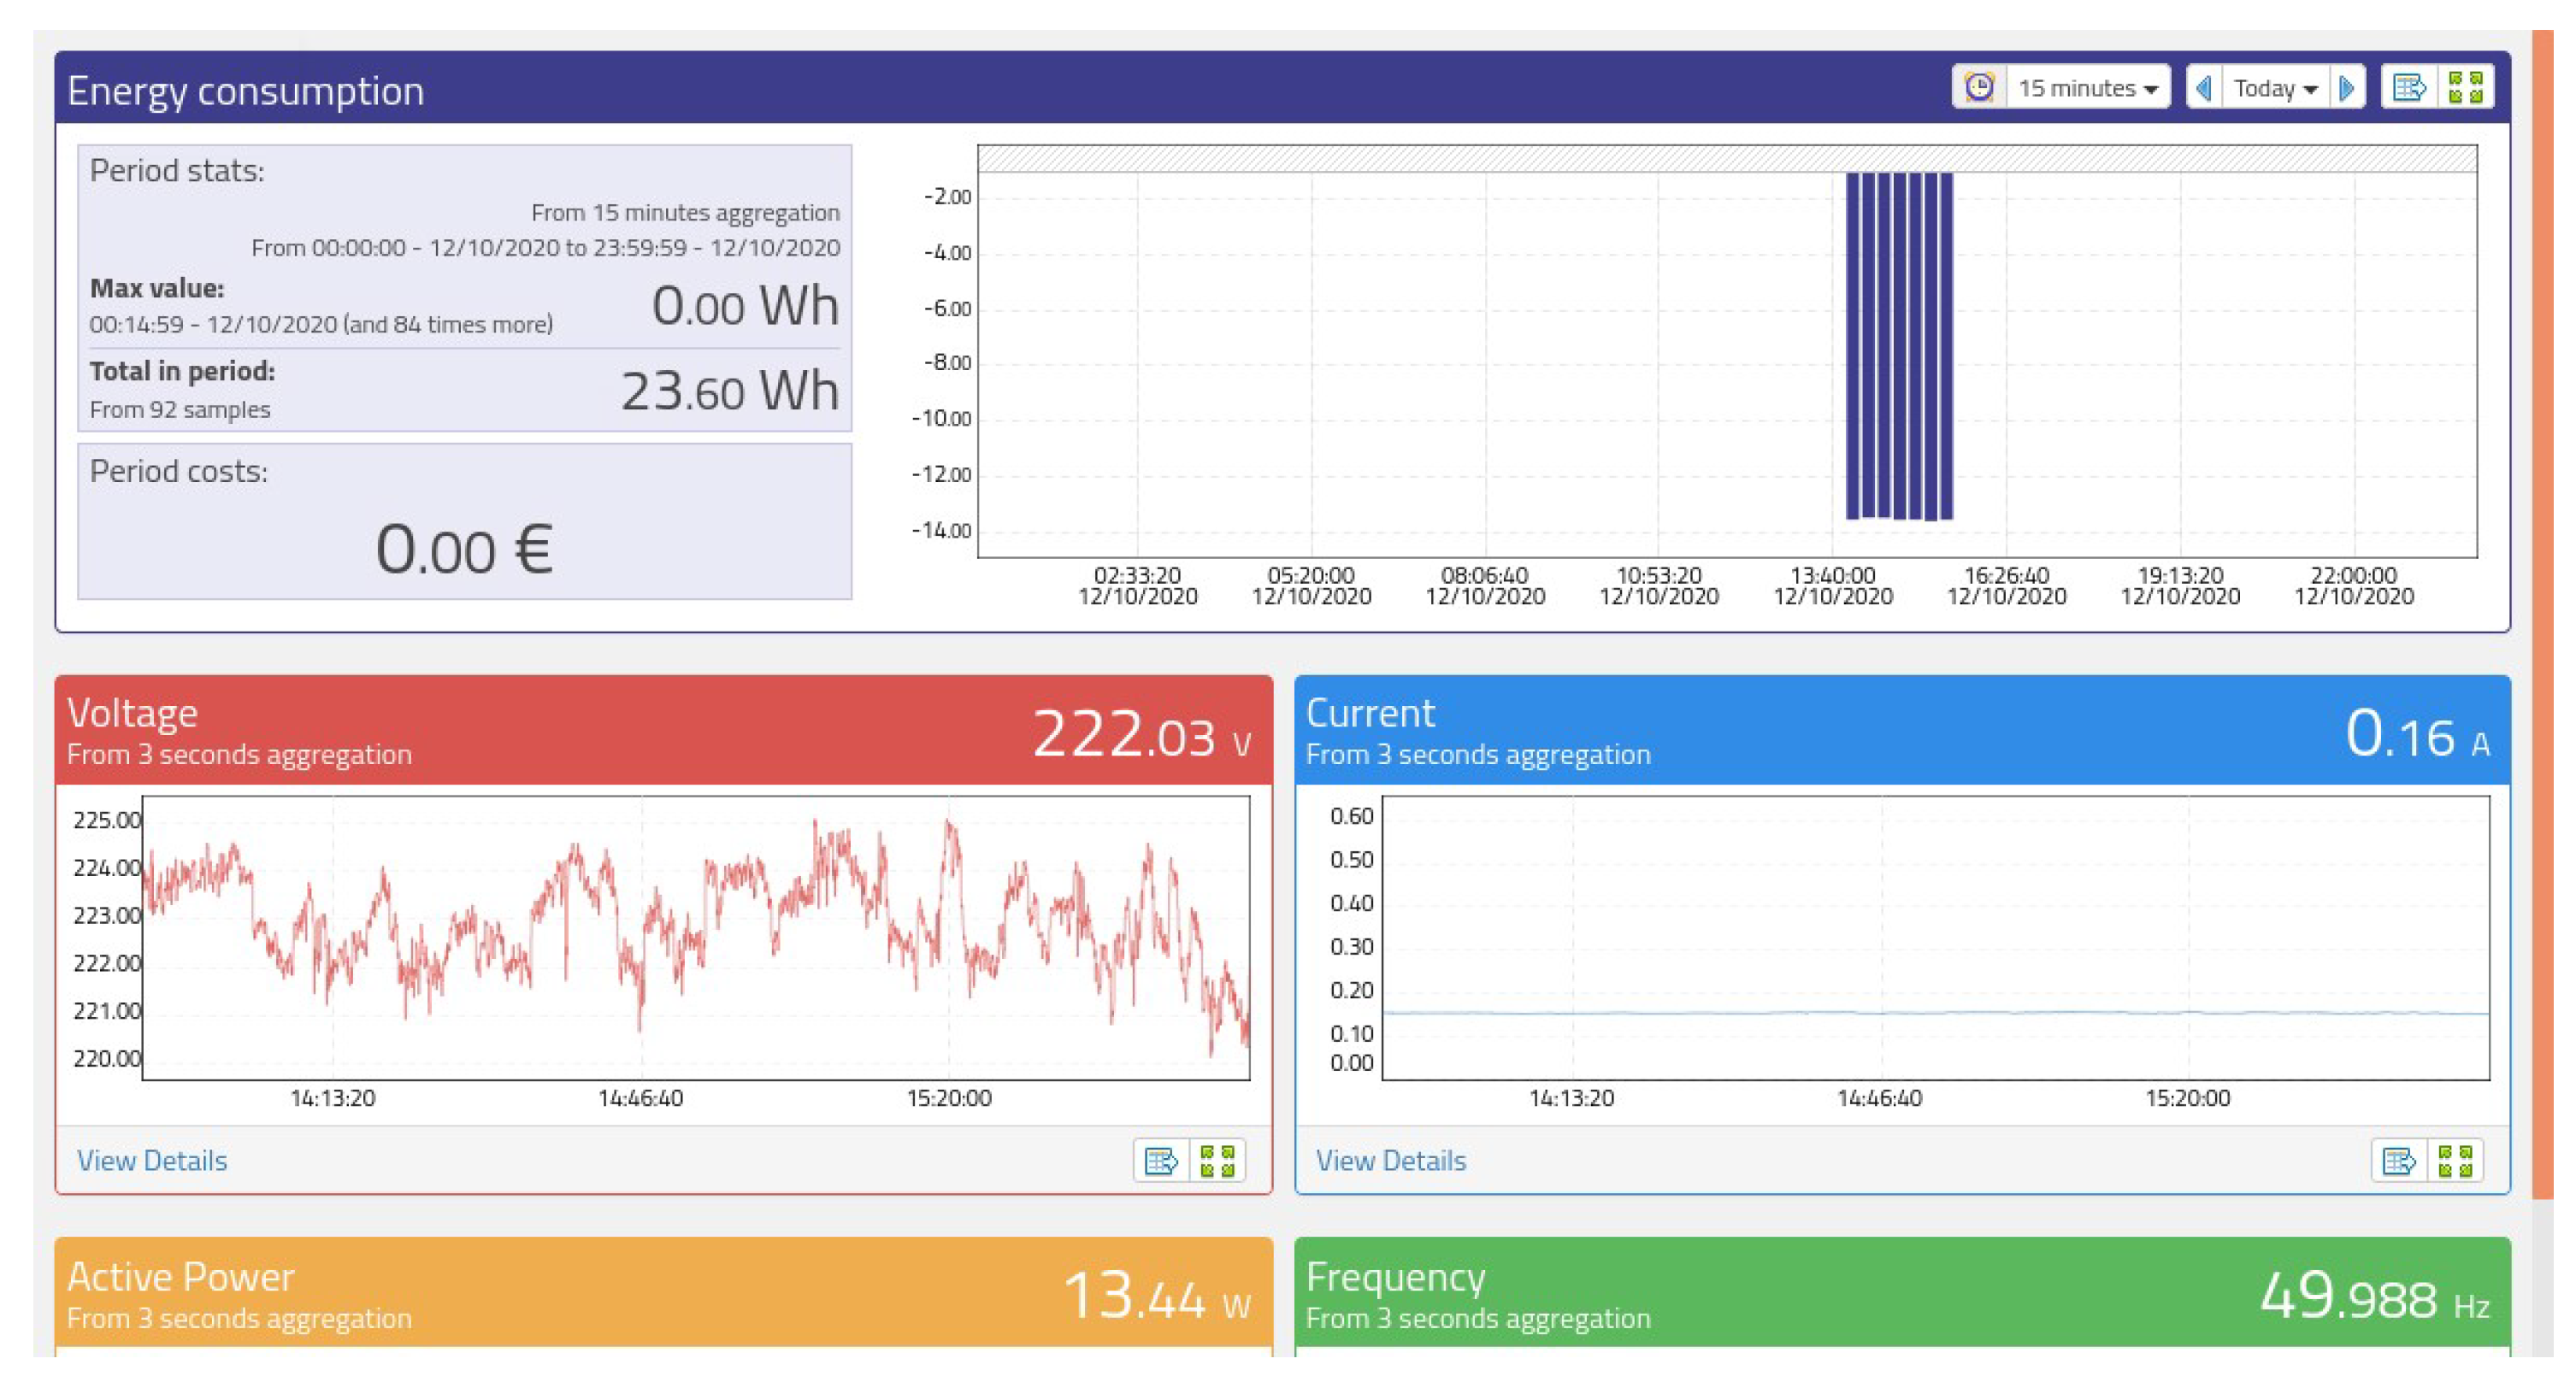Export Current panel data table icon
Viewport: 2576px width, 1382px height.
click(x=2399, y=1161)
